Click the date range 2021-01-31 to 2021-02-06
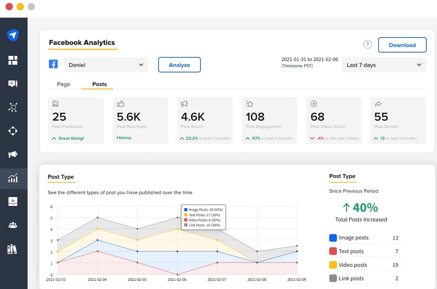The height and width of the screenshot is (289, 437). point(310,59)
